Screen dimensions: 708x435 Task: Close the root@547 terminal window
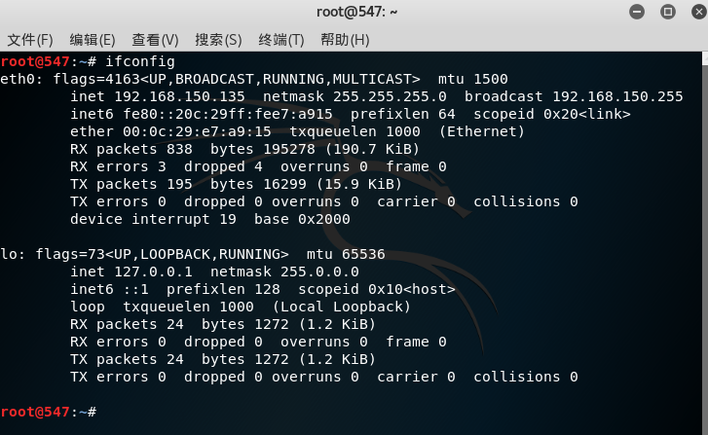pos(699,12)
